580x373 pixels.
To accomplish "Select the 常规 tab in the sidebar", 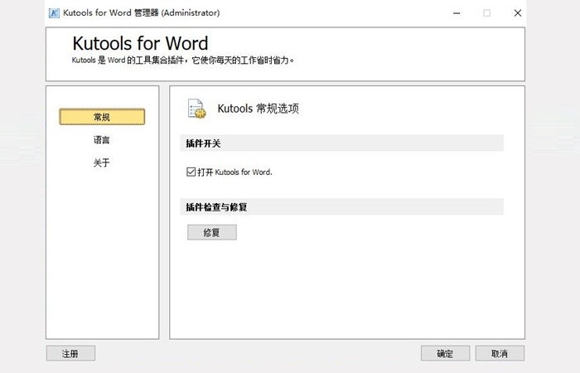I will [x=102, y=117].
